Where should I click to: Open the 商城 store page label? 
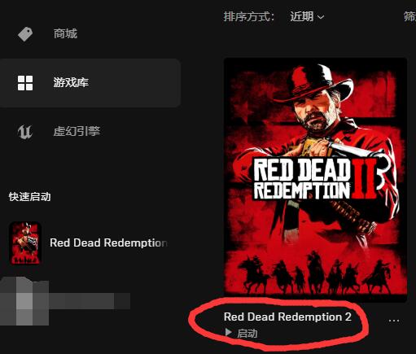[65, 33]
